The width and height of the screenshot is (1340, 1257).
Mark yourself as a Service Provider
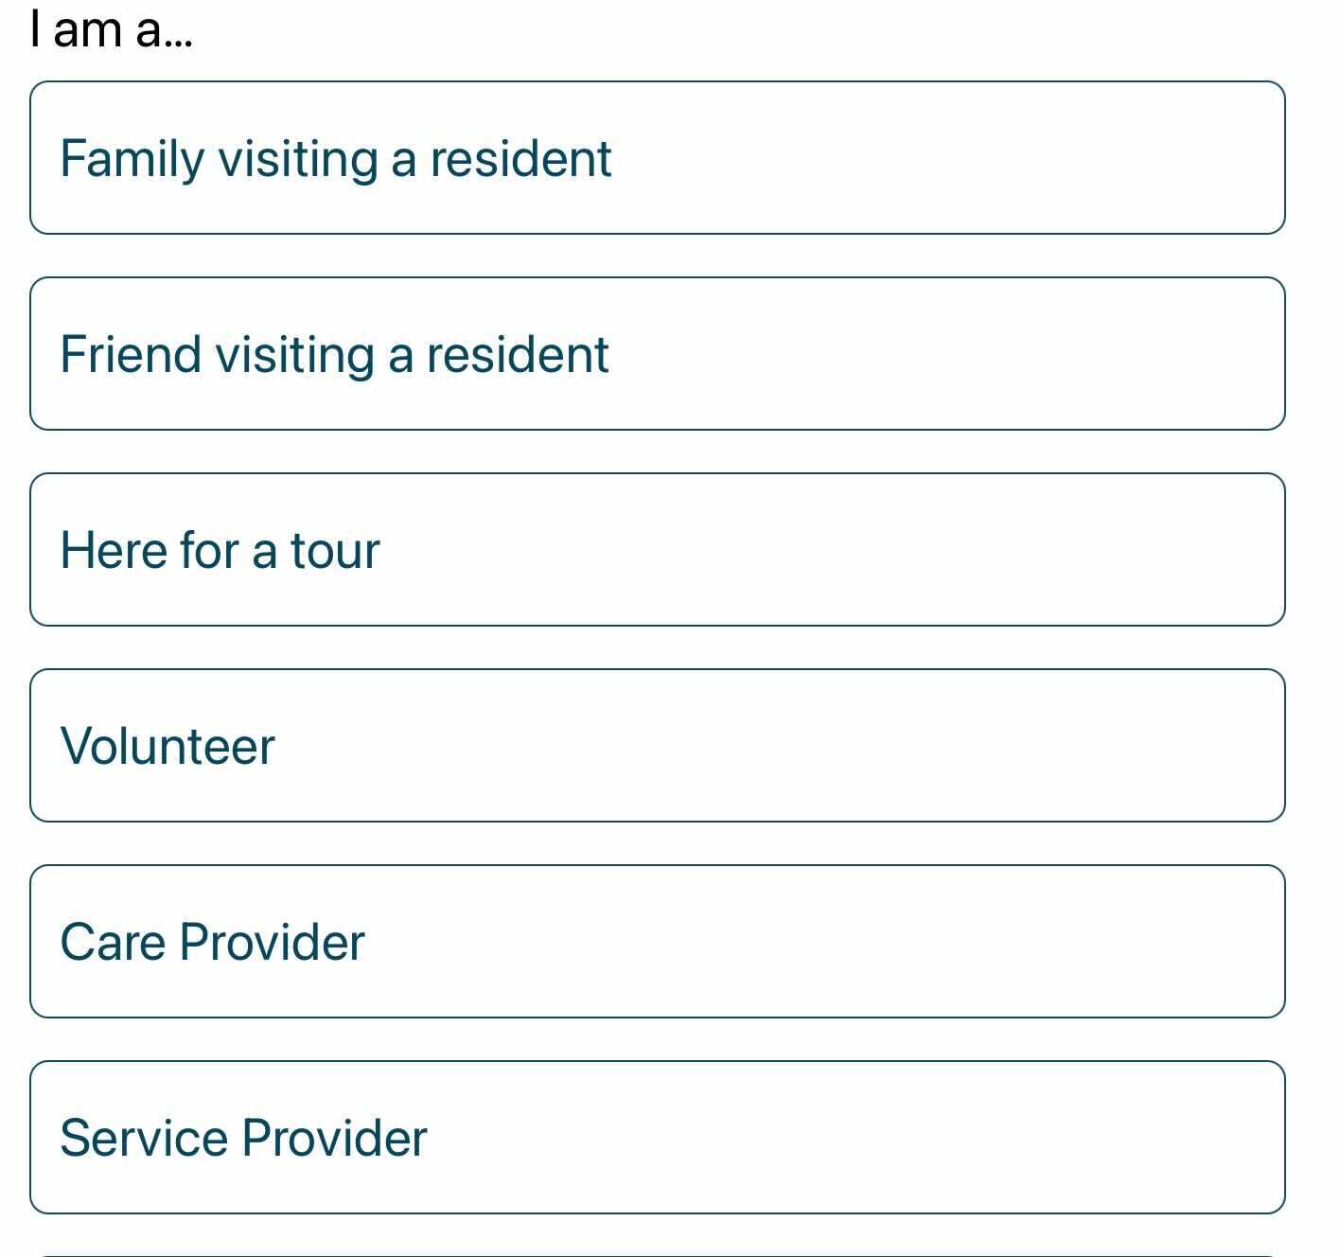658,1137
